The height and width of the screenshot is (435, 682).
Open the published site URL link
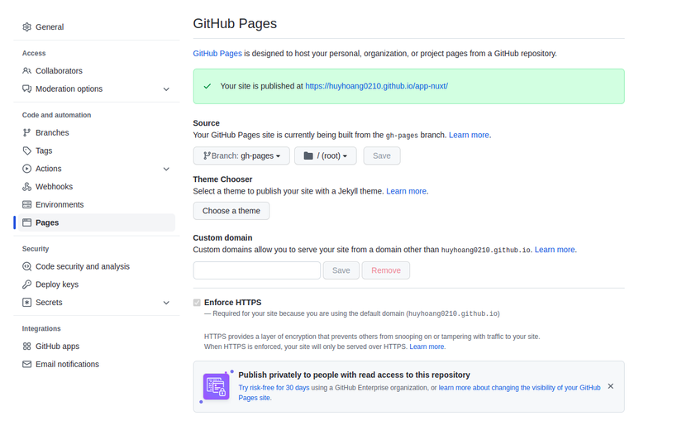(377, 86)
